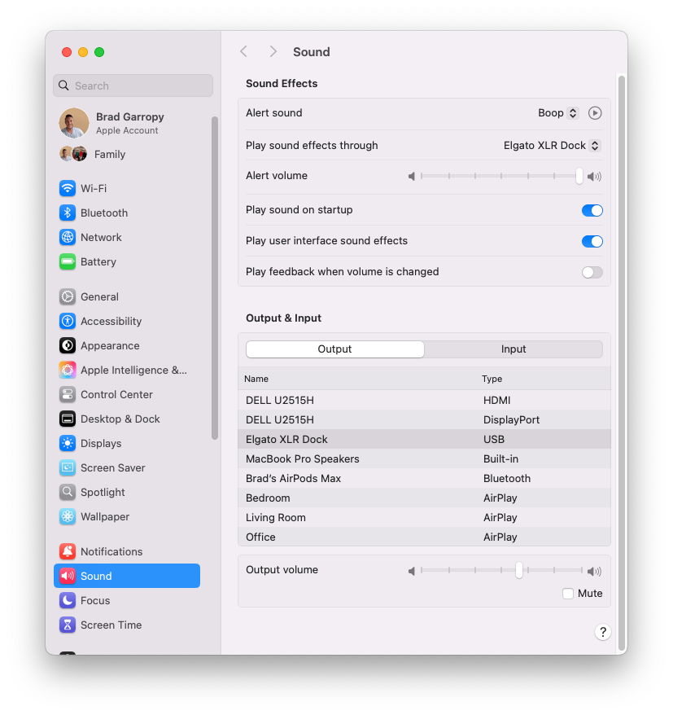673x715 pixels.
Task: Check the Mute checkbox
Action: tap(568, 594)
